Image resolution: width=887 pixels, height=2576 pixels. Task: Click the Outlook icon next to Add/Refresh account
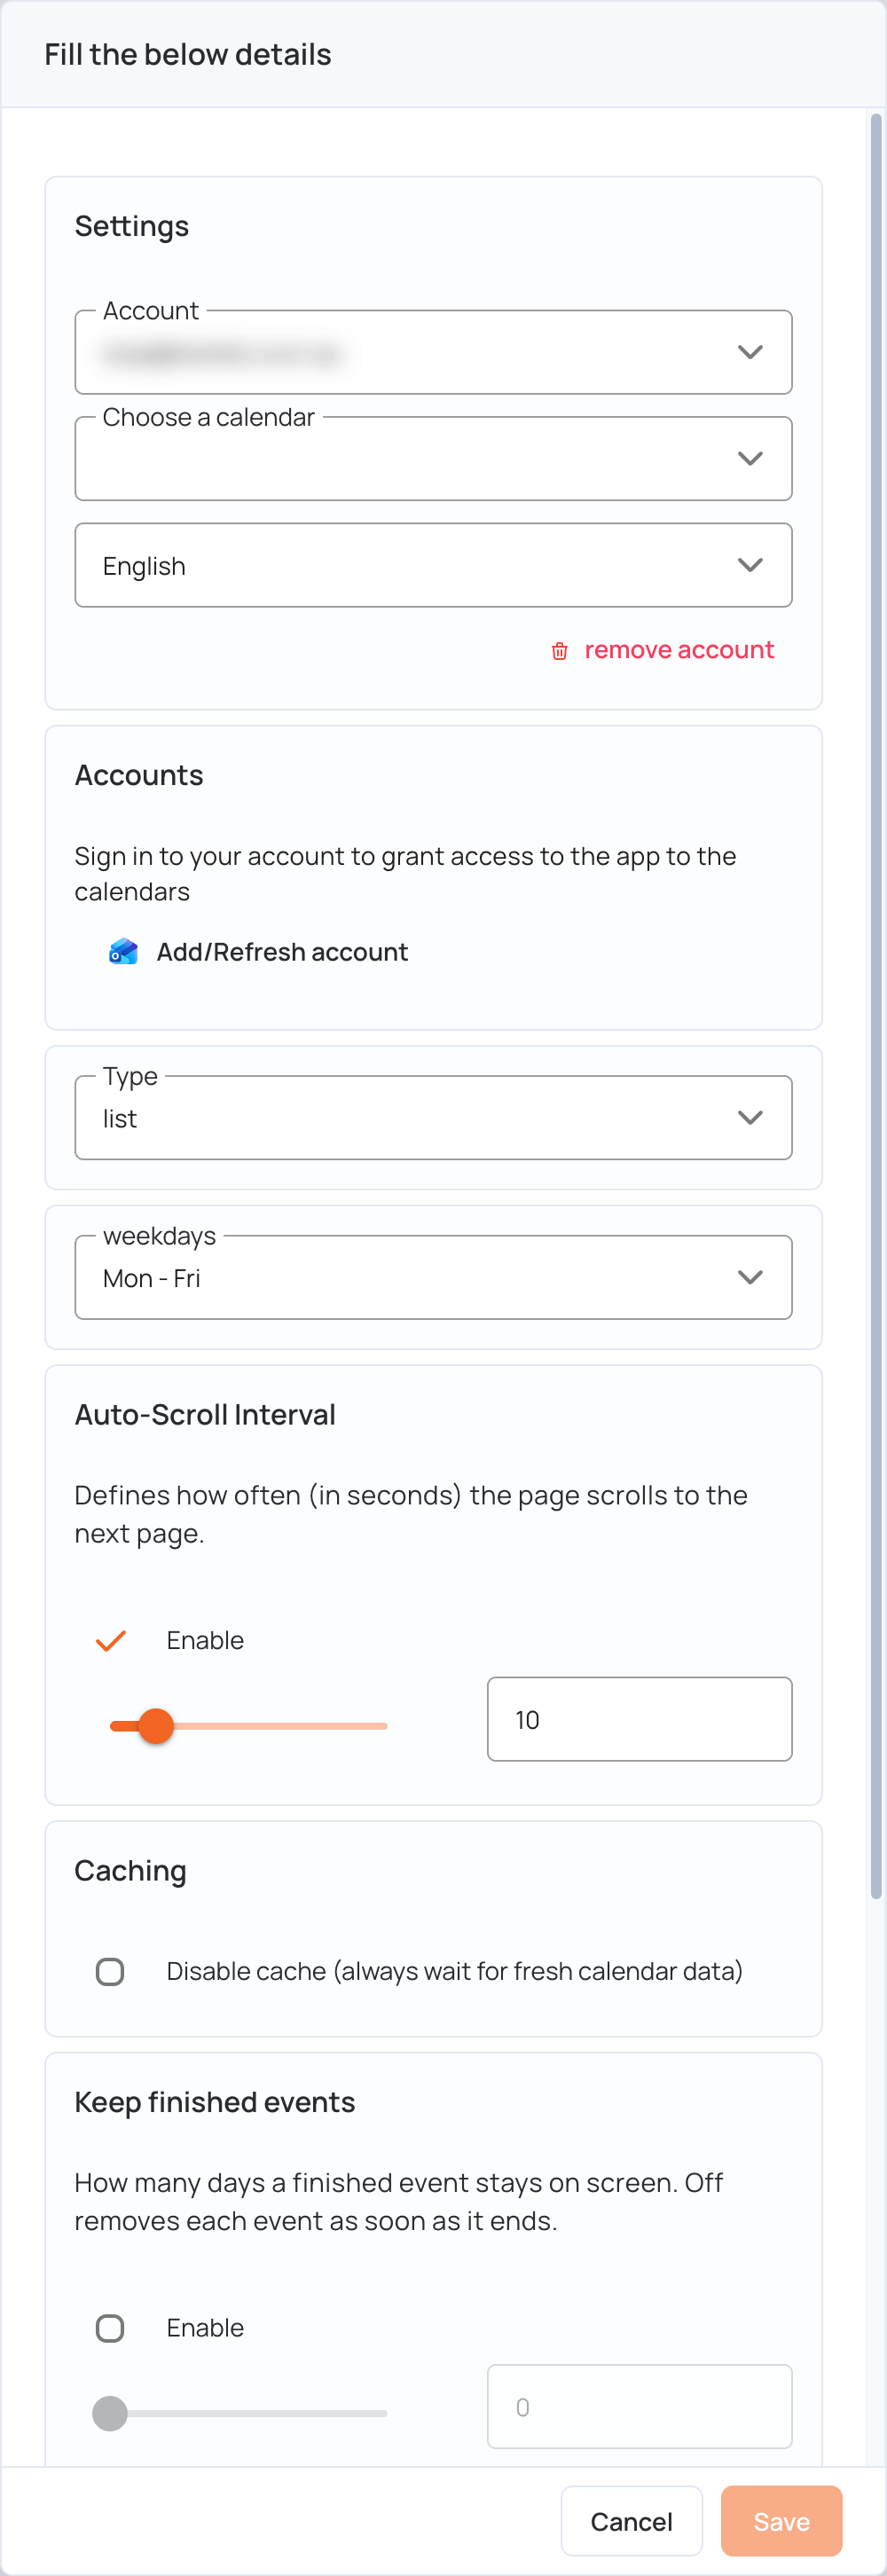click(x=123, y=952)
